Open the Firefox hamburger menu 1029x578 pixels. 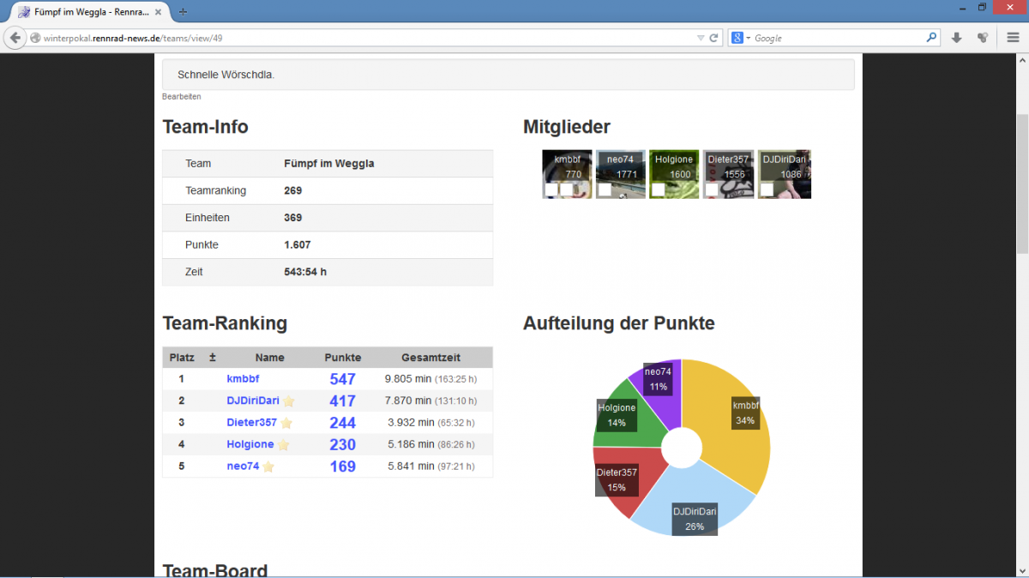tap(1012, 38)
